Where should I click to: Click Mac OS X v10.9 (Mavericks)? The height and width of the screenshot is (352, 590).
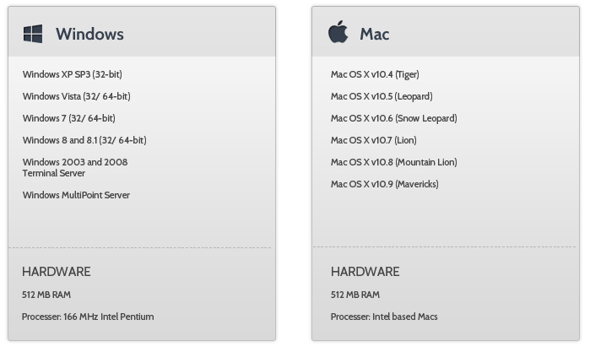tap(384, 185)
